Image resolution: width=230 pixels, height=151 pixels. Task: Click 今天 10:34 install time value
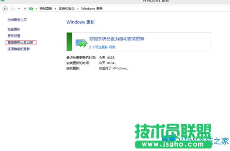107,63
